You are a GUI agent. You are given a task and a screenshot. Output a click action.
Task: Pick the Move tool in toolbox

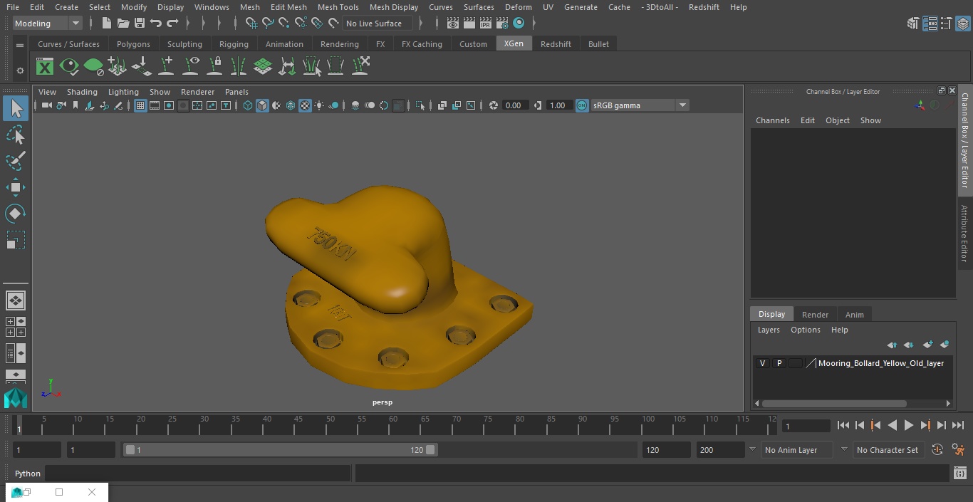(x=16, y=187)
